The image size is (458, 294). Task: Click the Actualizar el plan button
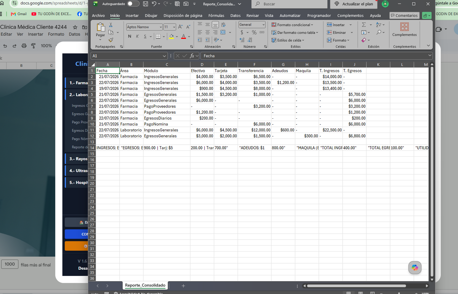click(x=354, y=4)
